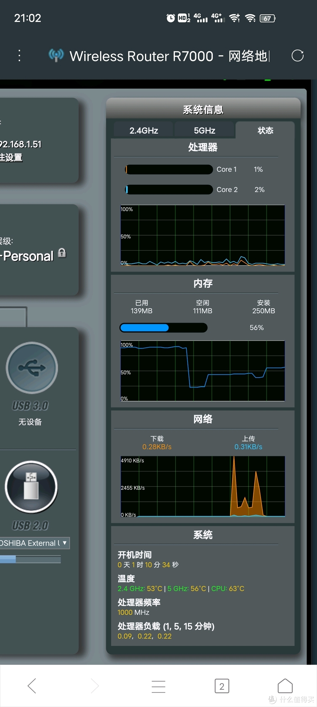317x707 pixels.
Task: Expand the TOSHIBA External device dropdown
Action: pos(35,543)
